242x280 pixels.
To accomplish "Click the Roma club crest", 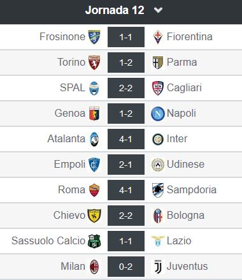I will coord(94,190).
